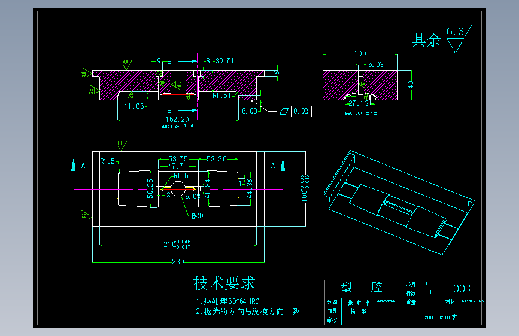
Task: Click the isometric 3D view of the cavity
Action: point(399,203)
